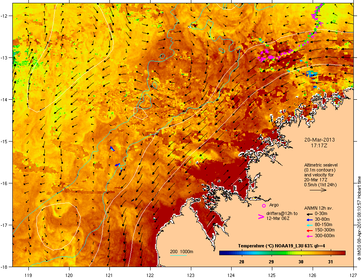Click the longitude axis label 122
The height and width of the screenshot is (279, 362).
tap(150, 275)
